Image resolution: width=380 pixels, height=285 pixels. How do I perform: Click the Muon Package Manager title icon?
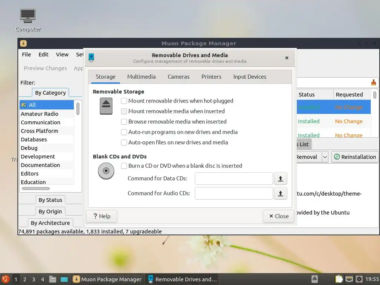(x=23, y=43)
